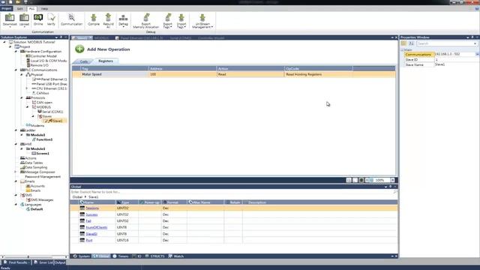Image resolution: width=480 pixels, height=270 pixels.
Task: Open the Watch tab
Action: point(176,256)
